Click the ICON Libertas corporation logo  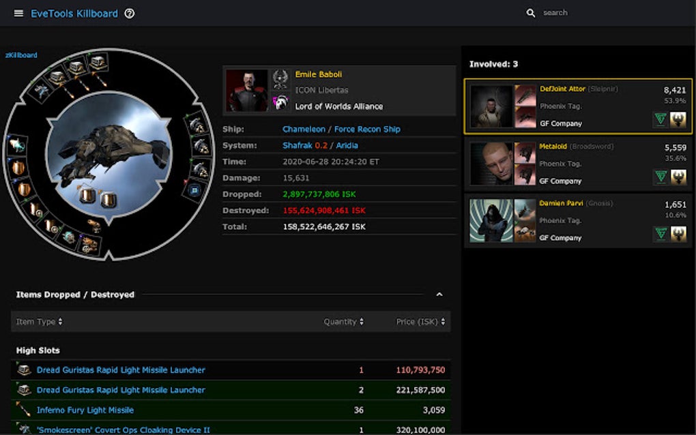pos(280,79)
